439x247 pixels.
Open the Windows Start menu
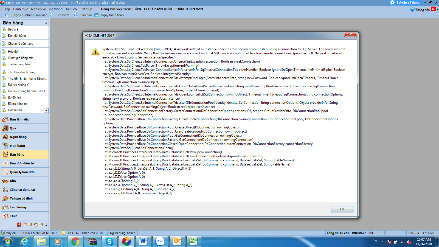click(x=7, y=242)
